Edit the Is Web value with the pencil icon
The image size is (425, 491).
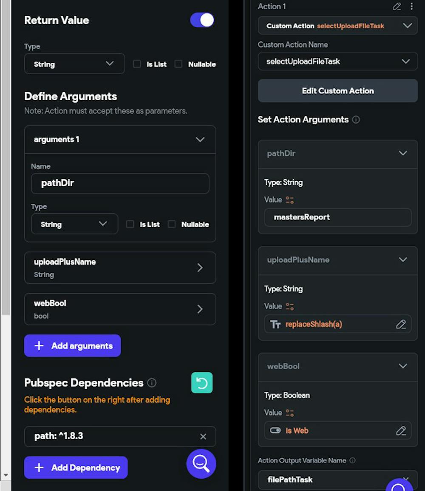pos(401,430)
